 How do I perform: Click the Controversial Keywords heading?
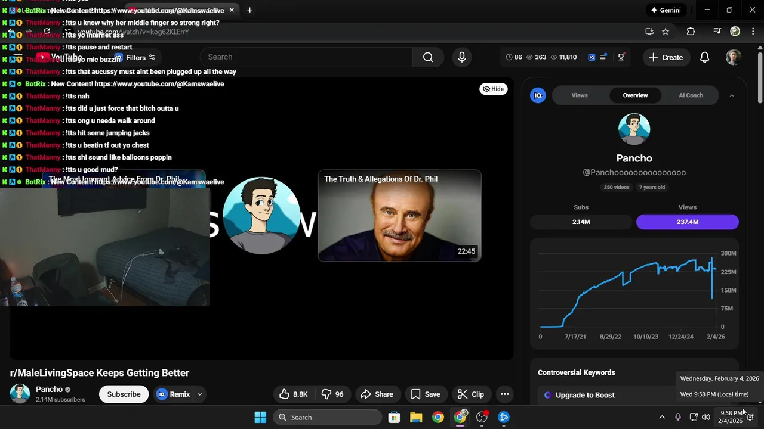576,372
